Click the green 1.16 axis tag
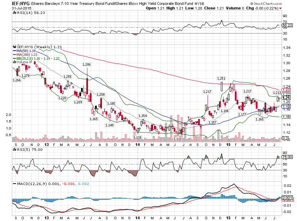297x221 pixels. (287, 117)
